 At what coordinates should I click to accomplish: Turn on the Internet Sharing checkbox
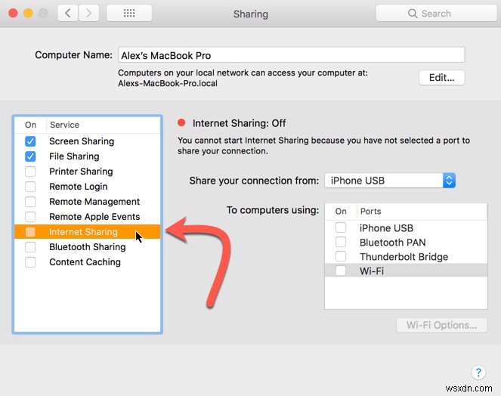[30, 232]
